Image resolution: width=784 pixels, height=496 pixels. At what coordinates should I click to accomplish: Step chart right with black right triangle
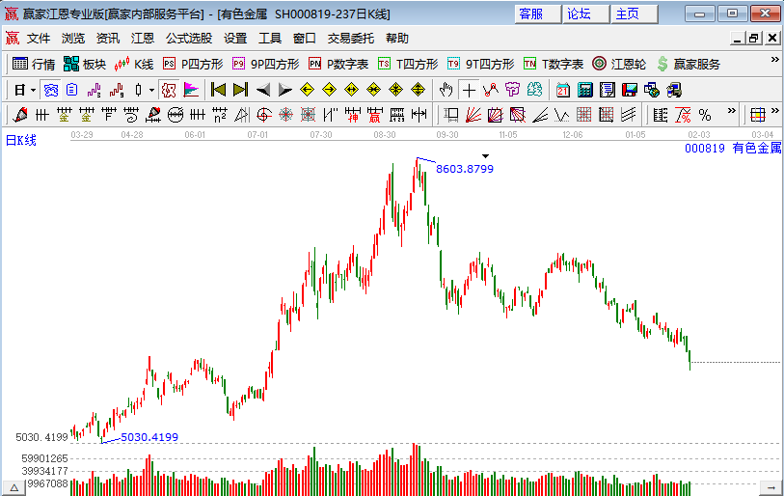pyautogui.click(x=285, y=90)
